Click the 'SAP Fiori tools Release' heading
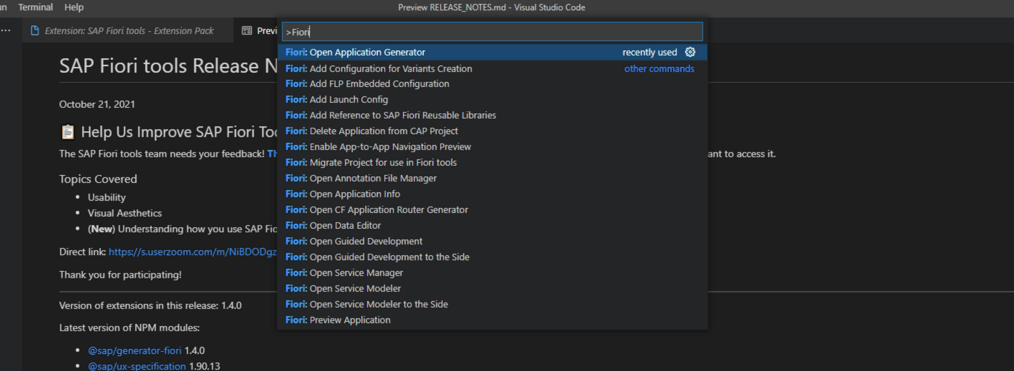Viewport: 1014px width, 371px height. [x=168, y=66]
